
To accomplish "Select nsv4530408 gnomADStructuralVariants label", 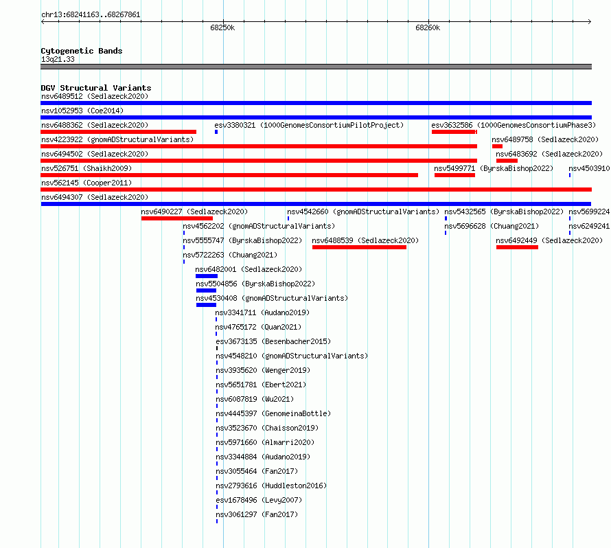I will [272, 298].
